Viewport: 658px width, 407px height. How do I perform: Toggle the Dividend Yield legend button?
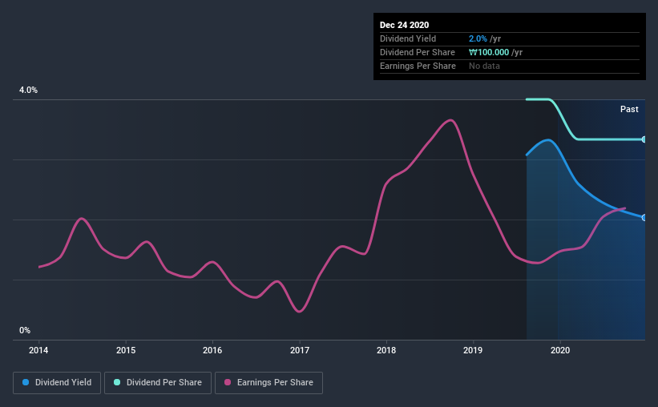pos(57,383)
